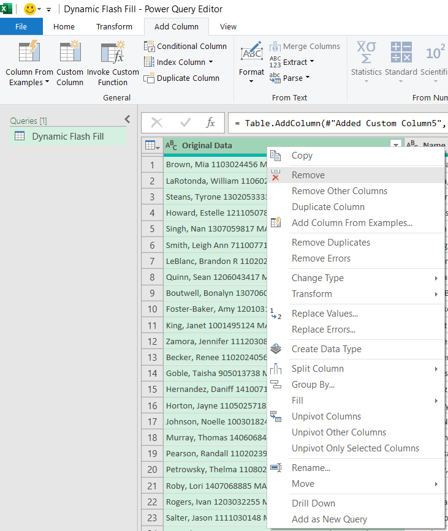Open quick access toolbar customize arrow
This screenshot has height=531, width=448.
[x=49, y=9]
